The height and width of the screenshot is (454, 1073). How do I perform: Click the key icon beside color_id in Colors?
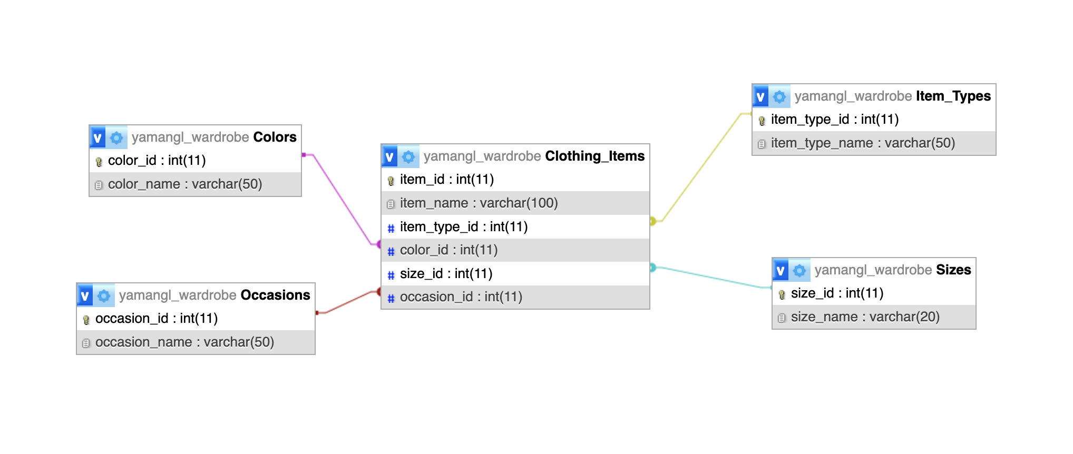point(99,162)
